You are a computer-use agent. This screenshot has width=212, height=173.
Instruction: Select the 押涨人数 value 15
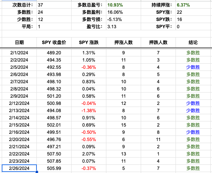click(124, 125)
